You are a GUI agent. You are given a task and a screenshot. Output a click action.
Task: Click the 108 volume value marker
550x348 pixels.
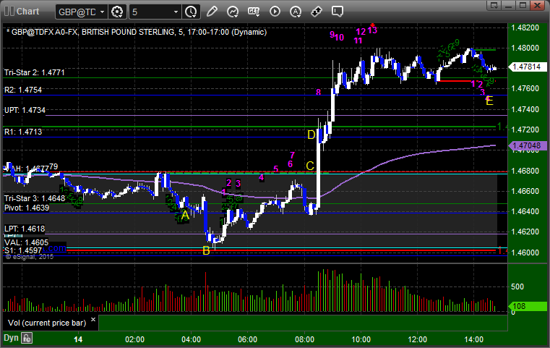click(x=527, y=306)
